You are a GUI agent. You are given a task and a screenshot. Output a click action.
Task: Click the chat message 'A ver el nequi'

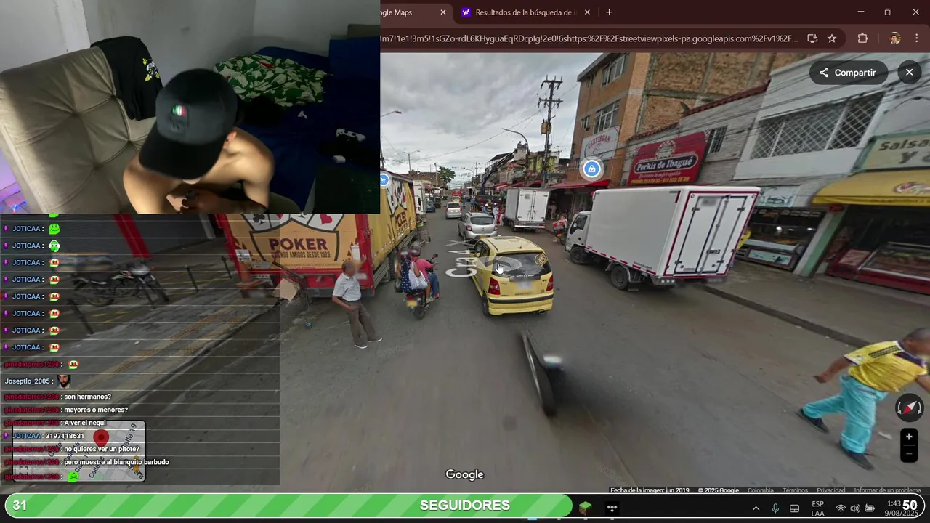point(85,423)
